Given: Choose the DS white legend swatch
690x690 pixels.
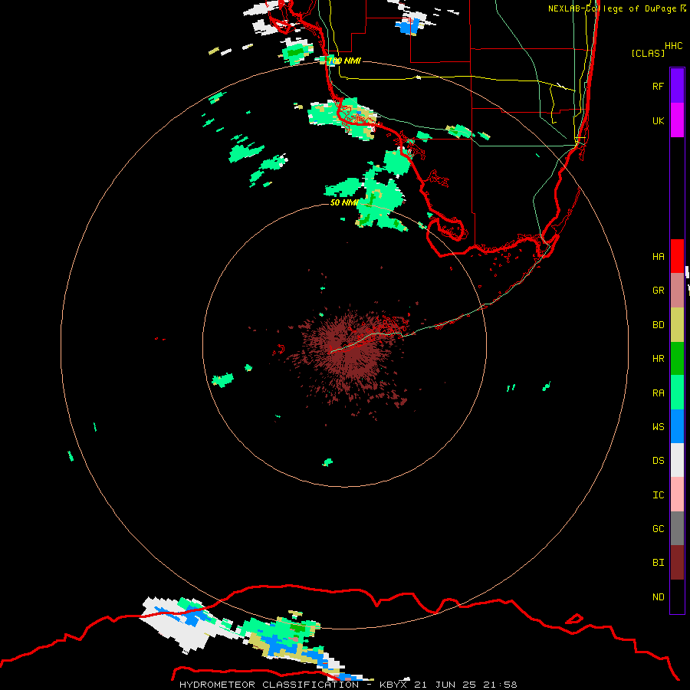Looking at the screenshot, I should pos(677,460).
